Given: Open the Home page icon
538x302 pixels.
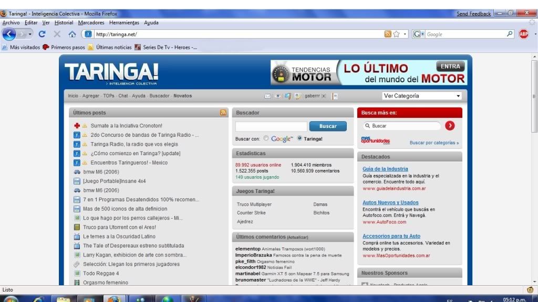Looking at the screenshot, I should coord(72,34).
